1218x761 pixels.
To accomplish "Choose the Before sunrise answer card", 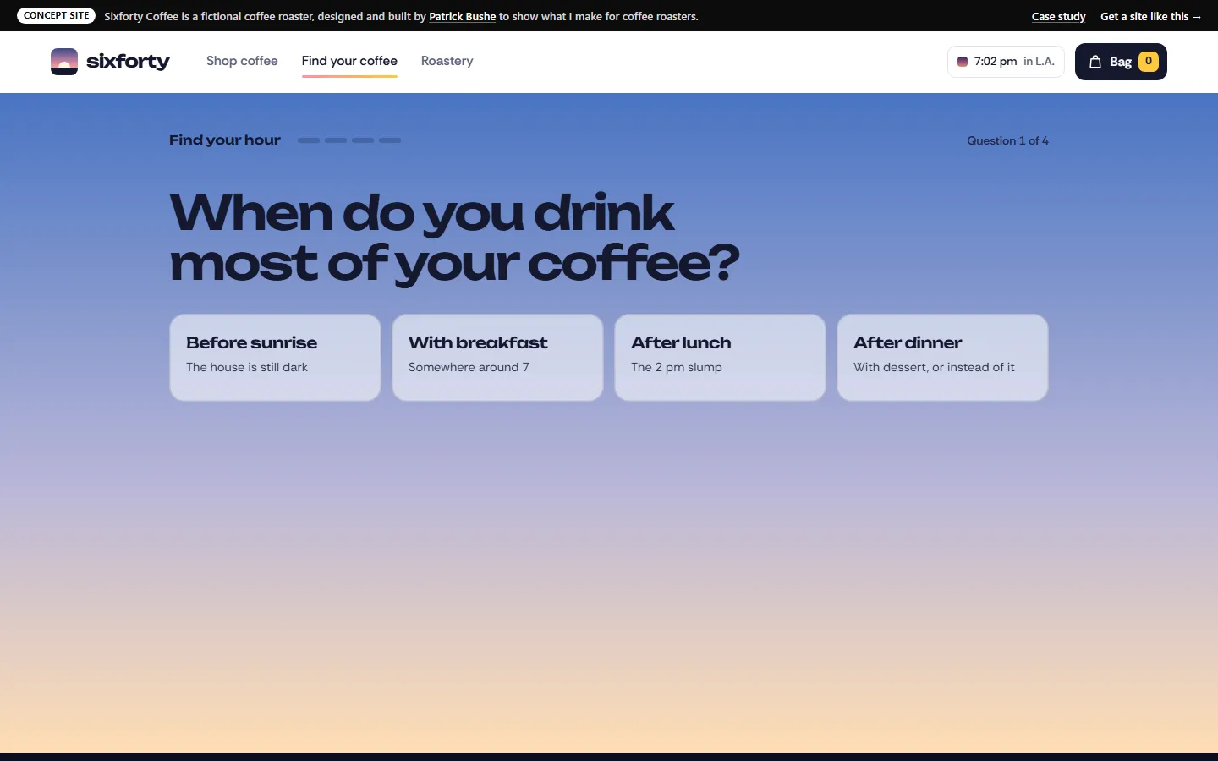I will coord(275,358).
